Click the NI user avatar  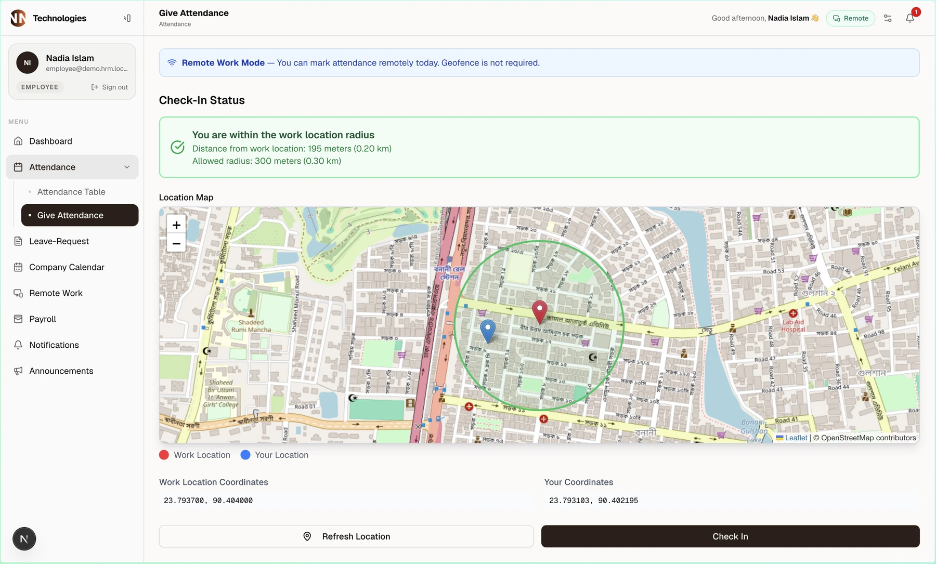click(x=28, y=63)
